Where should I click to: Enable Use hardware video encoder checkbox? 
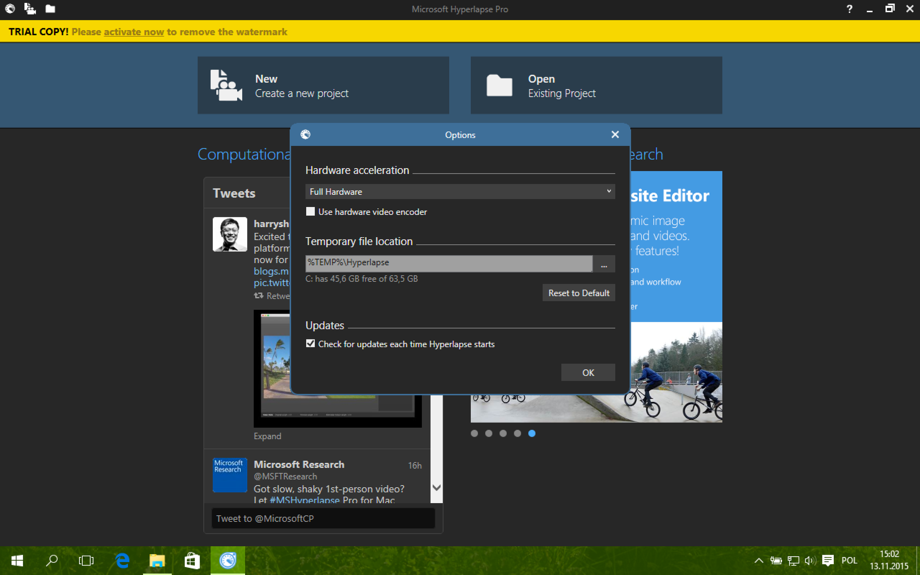[310, 211]
